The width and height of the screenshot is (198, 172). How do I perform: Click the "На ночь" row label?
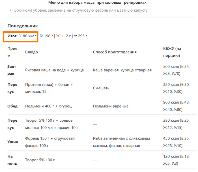12,160
